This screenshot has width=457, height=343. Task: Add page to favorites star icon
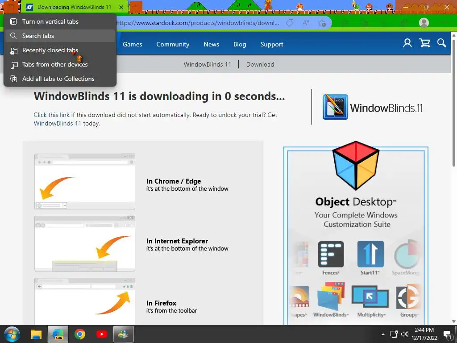pos(322,23)
